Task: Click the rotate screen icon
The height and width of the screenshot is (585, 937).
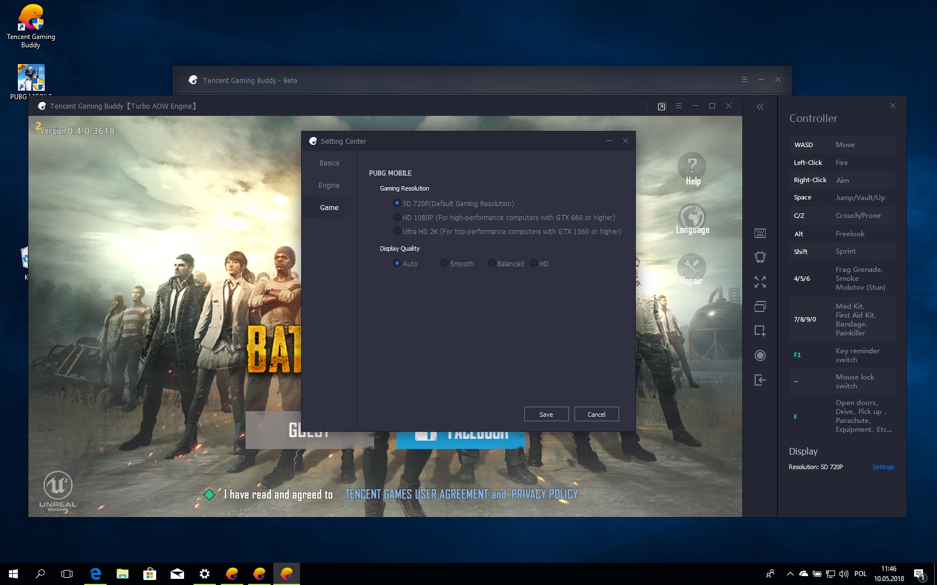Action: pos(760,257)
